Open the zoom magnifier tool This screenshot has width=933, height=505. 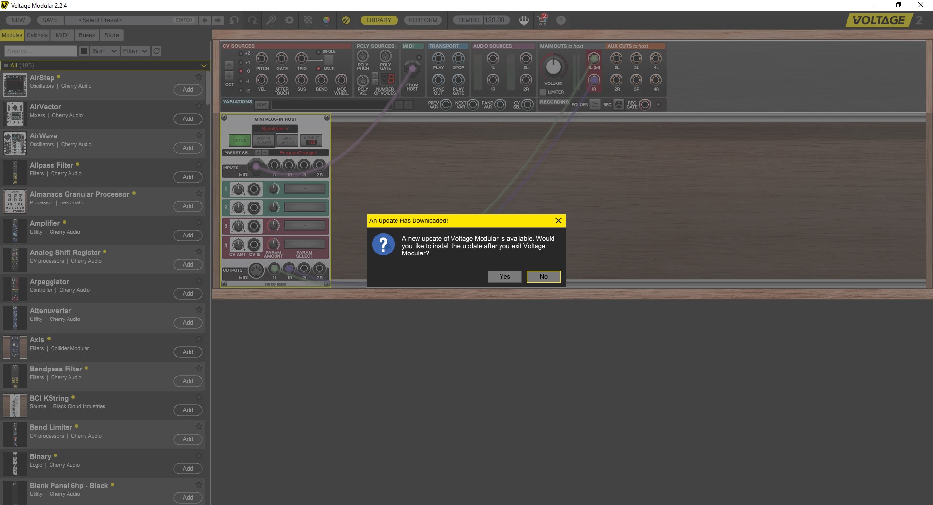coord(271,20)
